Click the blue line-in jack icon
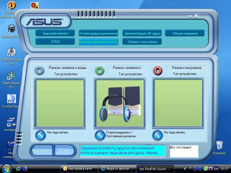231x173 pixels. click(x=40, y=70)
